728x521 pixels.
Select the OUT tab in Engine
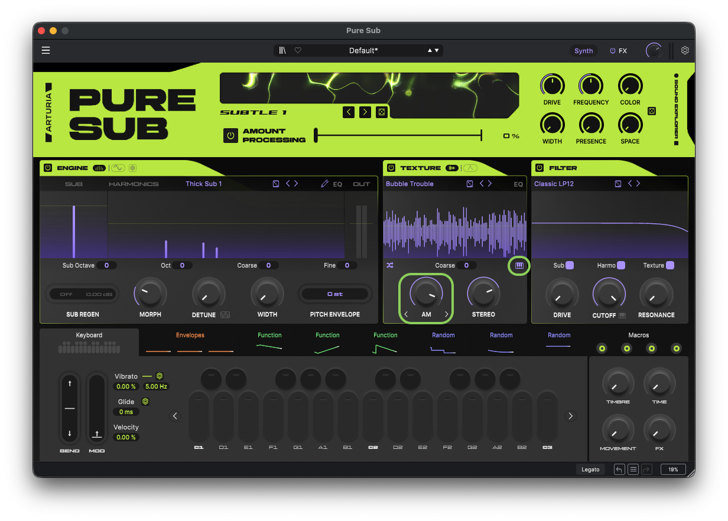[x=362, y=184]
